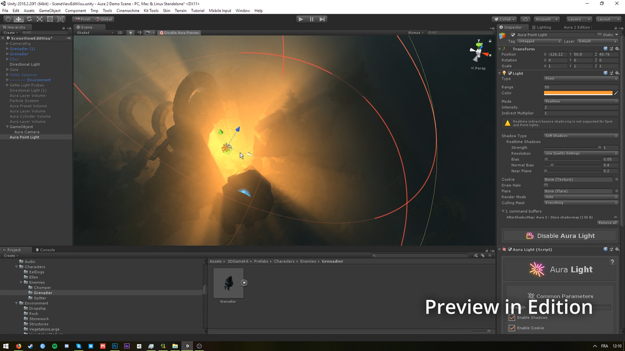
Task: Toggle scene audio speaker icon
Action: (139, 32)
